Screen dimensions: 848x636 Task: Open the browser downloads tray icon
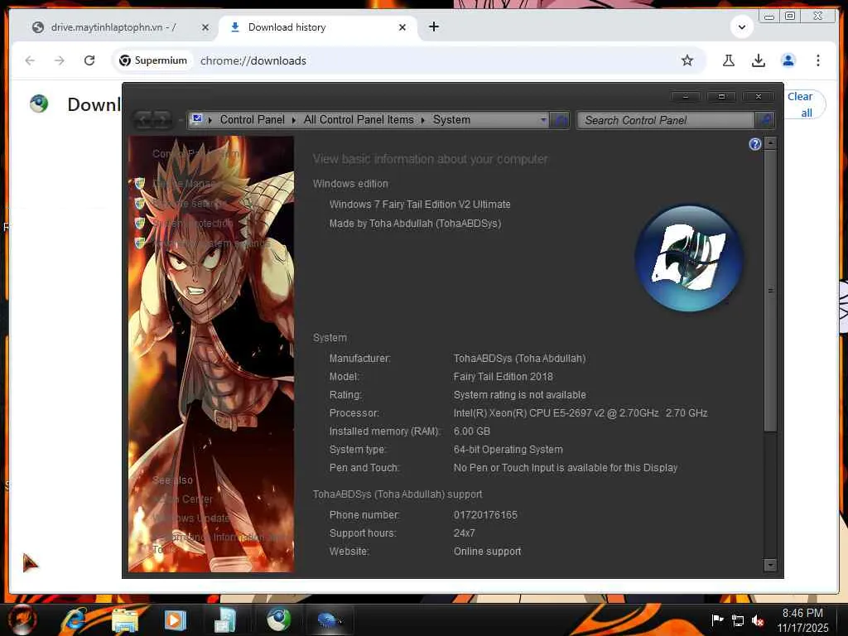(x=759, y=60)
